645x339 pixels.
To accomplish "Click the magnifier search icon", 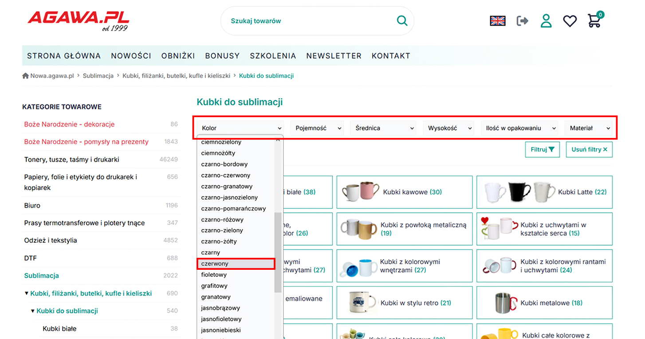I will pyautogui.click(x=402, y=21).
